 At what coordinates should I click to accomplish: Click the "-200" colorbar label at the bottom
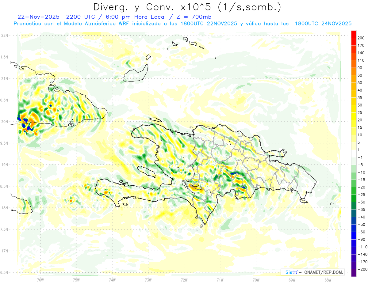[362, 269]
